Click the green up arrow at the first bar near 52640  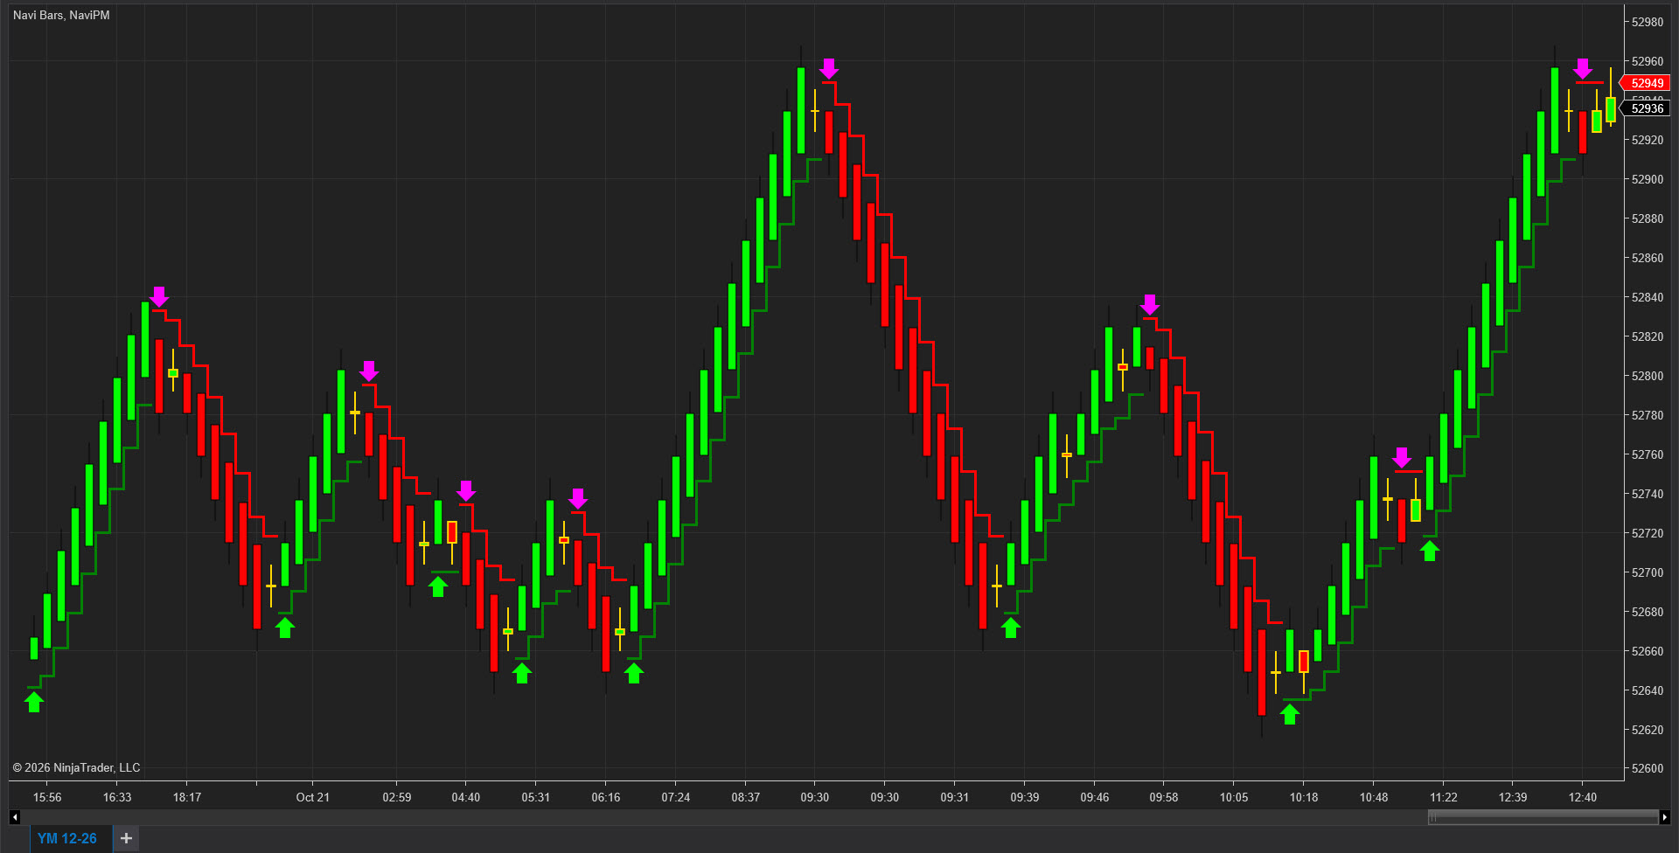34,702
